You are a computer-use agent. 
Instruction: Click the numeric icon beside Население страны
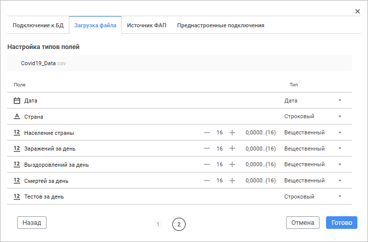tap(17, 132)
